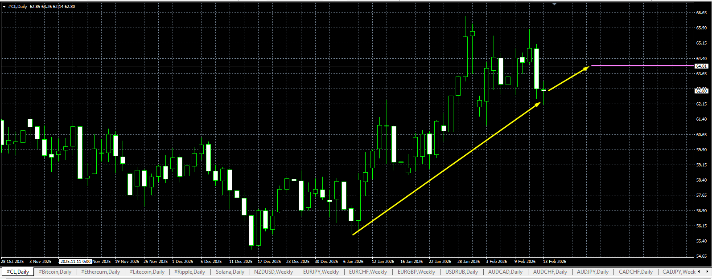Click the 59.90 price scale value
The image size is (712, 279).
click(x=701, y=150)
